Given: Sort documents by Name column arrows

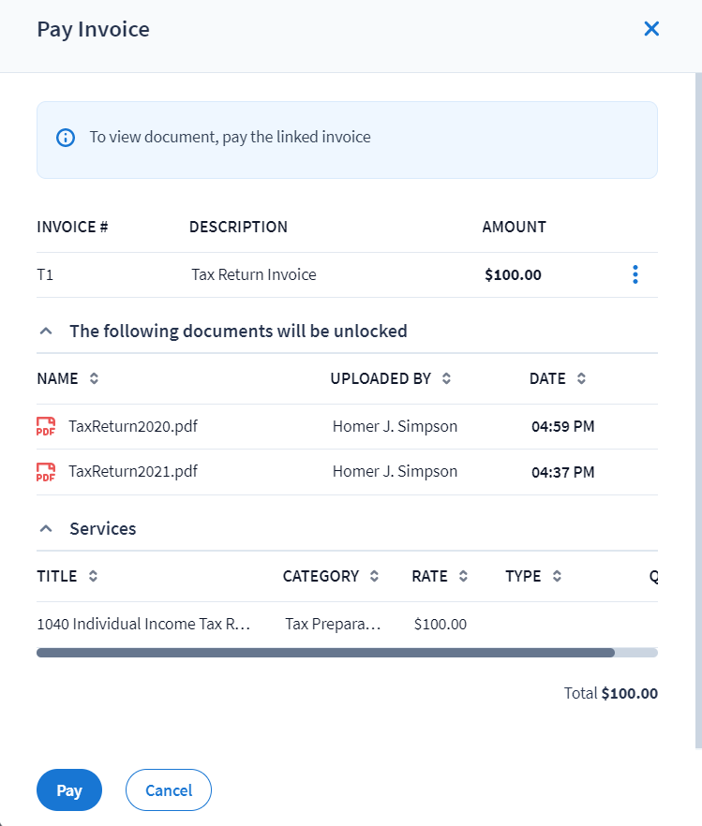Looking at the screenshot, I should 94,379.
